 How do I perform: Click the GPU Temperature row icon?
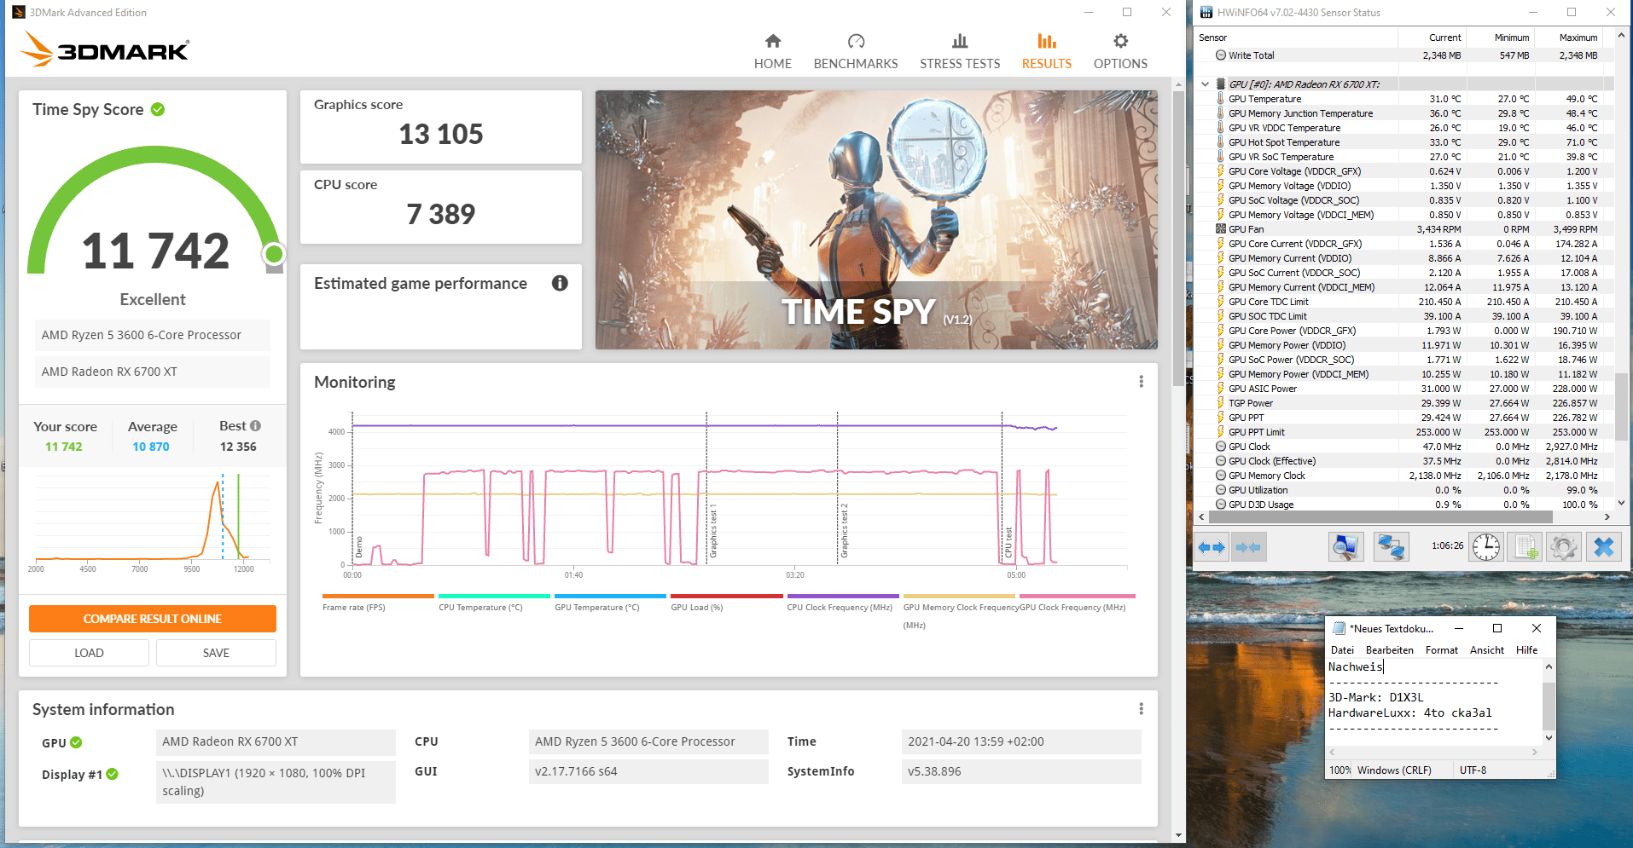pyautogui.click(x=1221, y=99)
